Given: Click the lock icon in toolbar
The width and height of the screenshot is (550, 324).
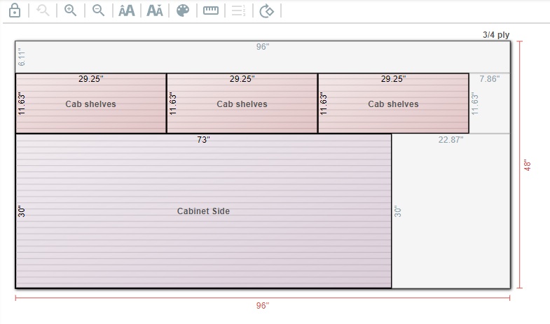Looking at the screenshot, I should point(14,10).
